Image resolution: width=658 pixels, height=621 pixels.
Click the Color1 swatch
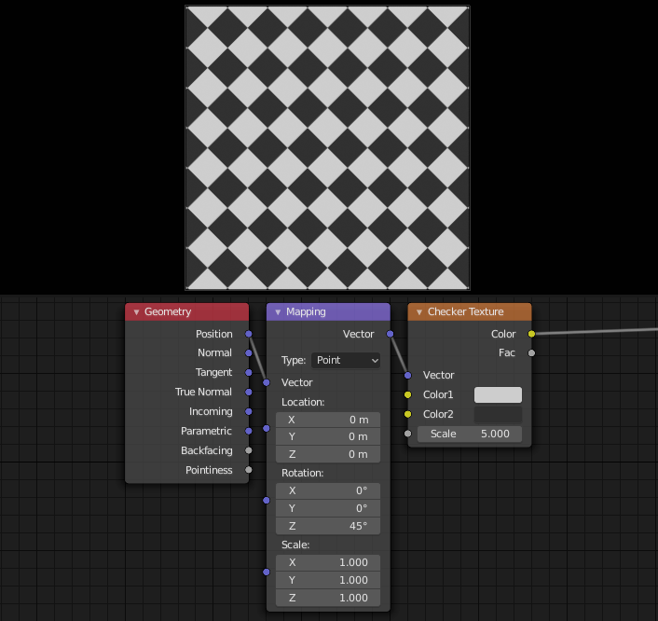click(498, 394)
